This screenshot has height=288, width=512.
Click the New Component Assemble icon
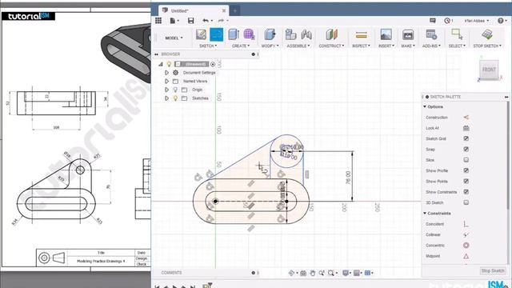click(x=290, y=34)
